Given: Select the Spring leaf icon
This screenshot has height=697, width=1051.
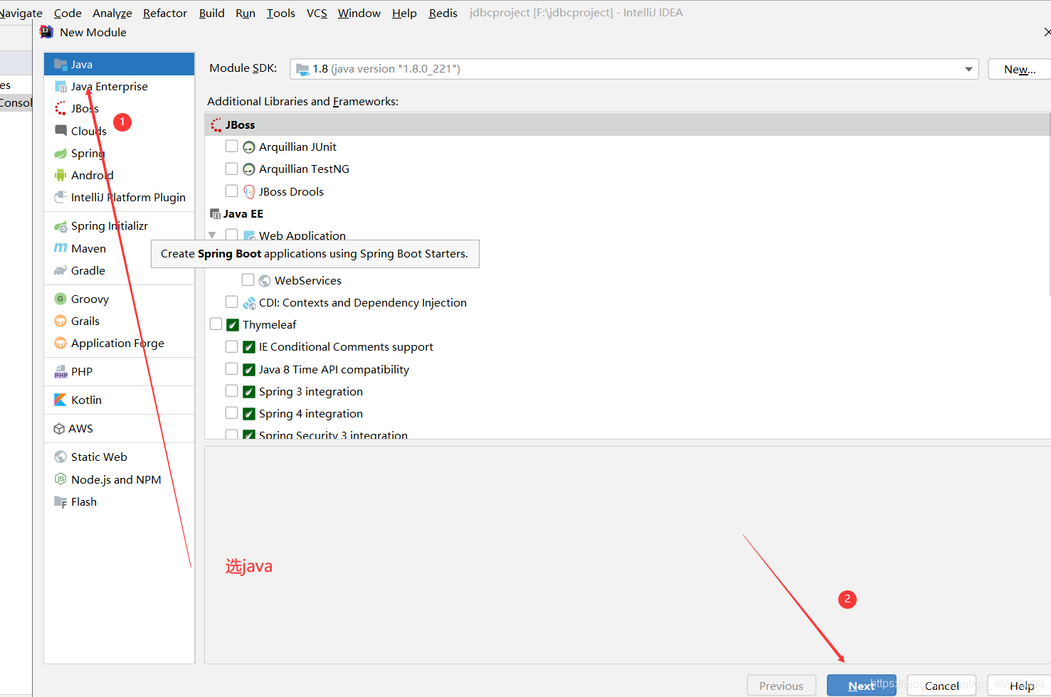Looking at the screenshot, I should 60,154.
